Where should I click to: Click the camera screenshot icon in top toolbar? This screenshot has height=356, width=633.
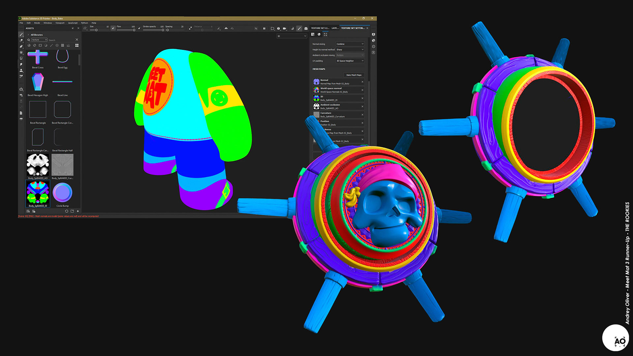(x=306, y=28)
